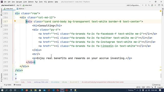Close the index.html tab
This screenshot has height=92, width=164.
point(14,9)
